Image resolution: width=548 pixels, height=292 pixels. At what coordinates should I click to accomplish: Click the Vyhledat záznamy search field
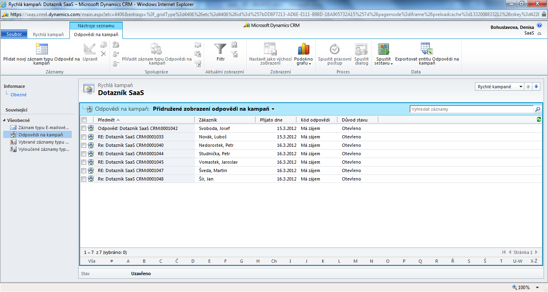pos(471,109)
